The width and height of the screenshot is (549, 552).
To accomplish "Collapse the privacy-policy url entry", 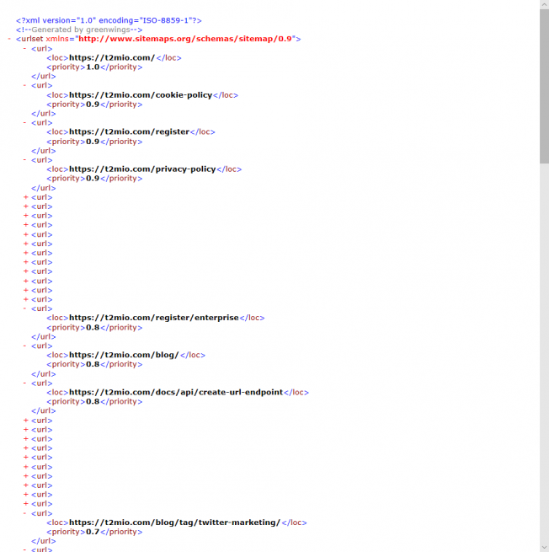I will click(x=24, y=160).
